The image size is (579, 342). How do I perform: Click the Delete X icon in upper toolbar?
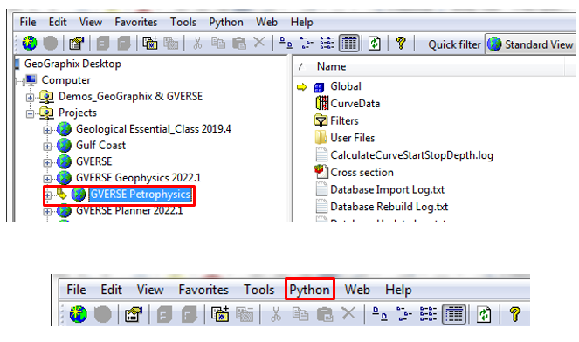coord(259,43)
